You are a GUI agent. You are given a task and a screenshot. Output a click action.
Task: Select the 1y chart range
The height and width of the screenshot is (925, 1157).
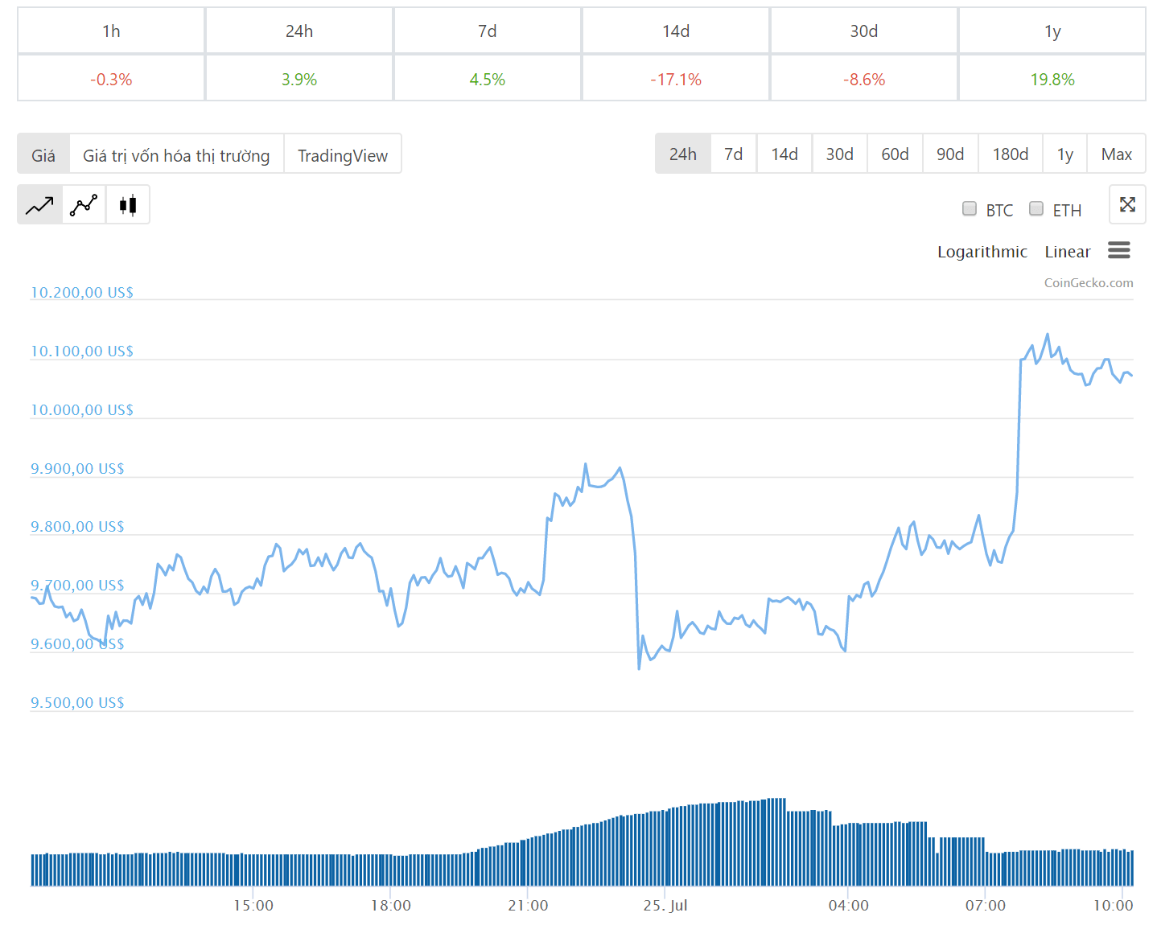(x=1065, y=154)
